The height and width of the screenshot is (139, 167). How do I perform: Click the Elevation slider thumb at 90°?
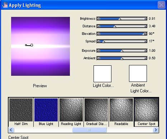point(144,34)
